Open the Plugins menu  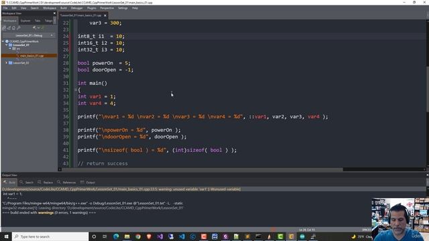(92, 8)
